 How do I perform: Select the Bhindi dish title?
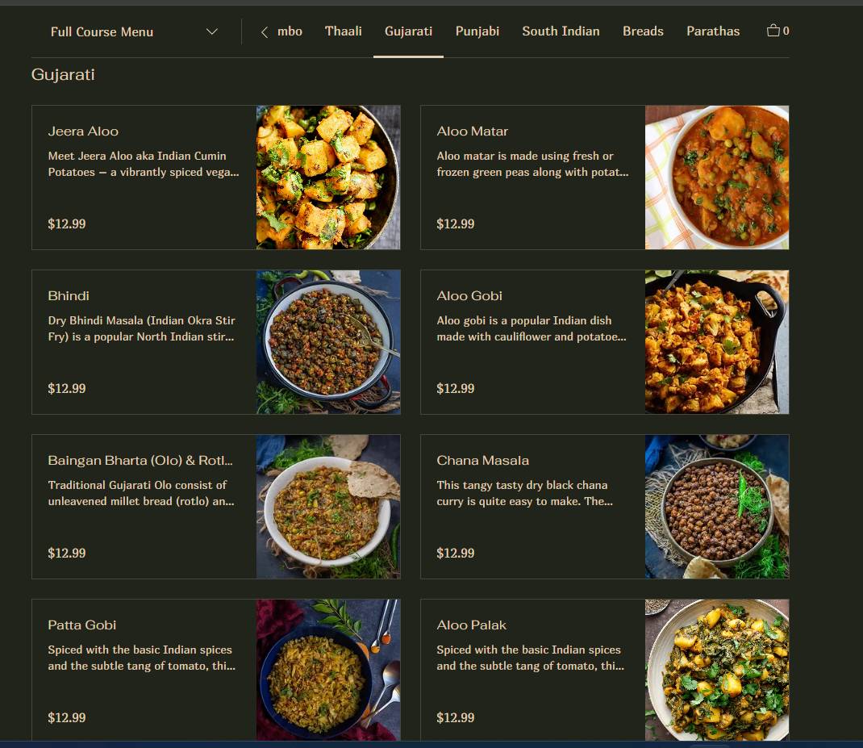[x=69, y=296]
